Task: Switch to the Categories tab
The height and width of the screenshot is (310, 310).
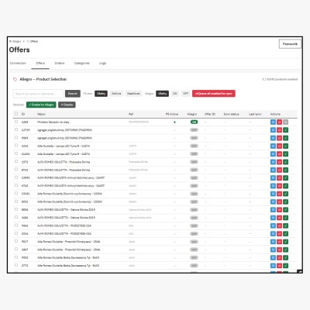Action: tap(82, 64)
